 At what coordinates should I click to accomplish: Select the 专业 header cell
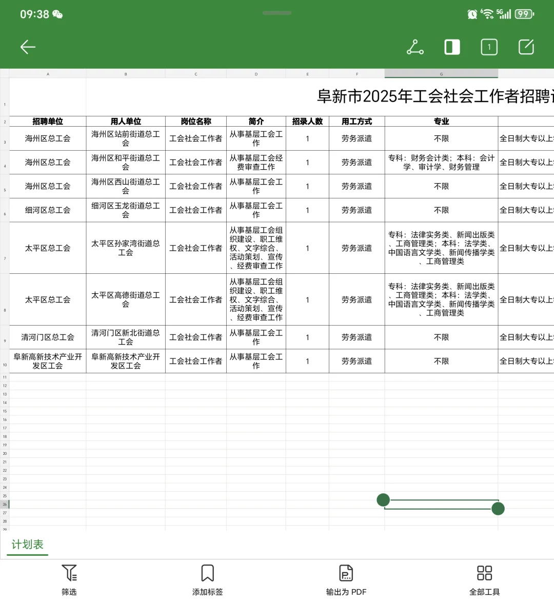coord(442,122)
